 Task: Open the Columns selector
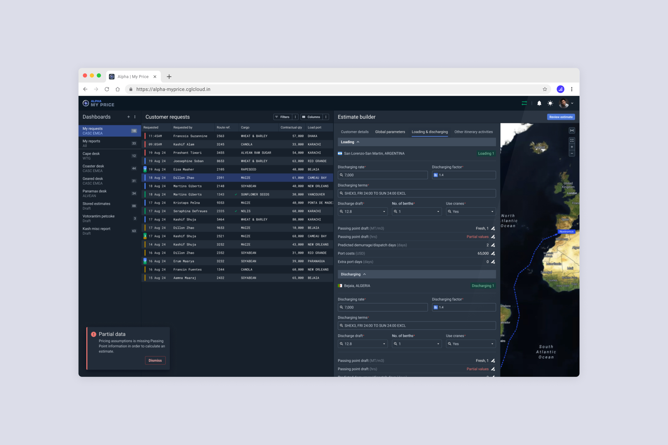click(311, 117)
